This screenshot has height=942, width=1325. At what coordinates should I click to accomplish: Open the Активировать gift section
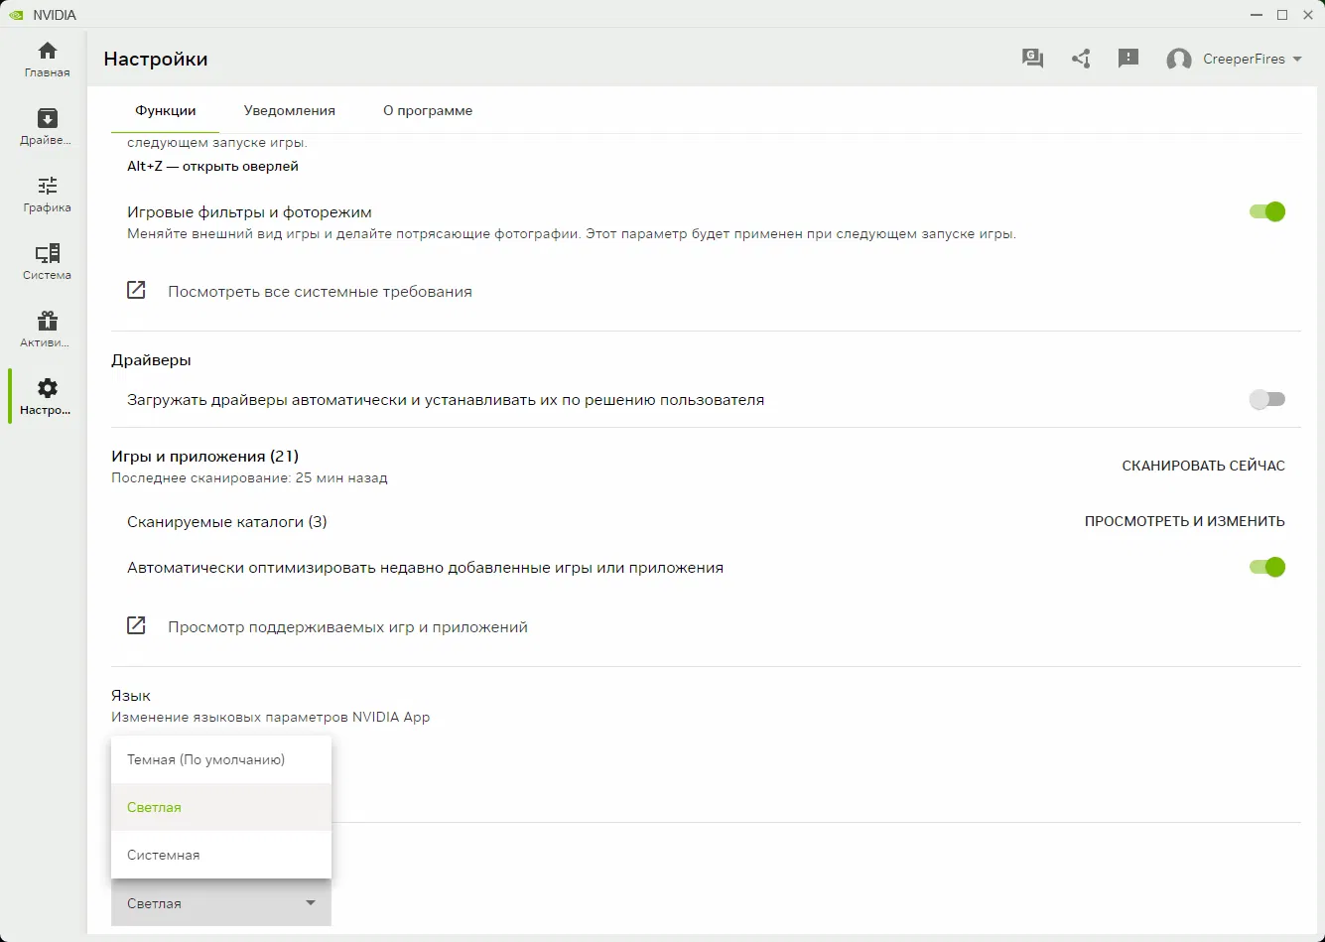(48, 330)
